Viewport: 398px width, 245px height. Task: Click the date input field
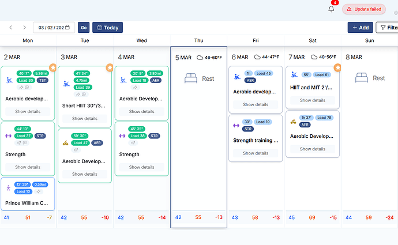coord(54,27)
